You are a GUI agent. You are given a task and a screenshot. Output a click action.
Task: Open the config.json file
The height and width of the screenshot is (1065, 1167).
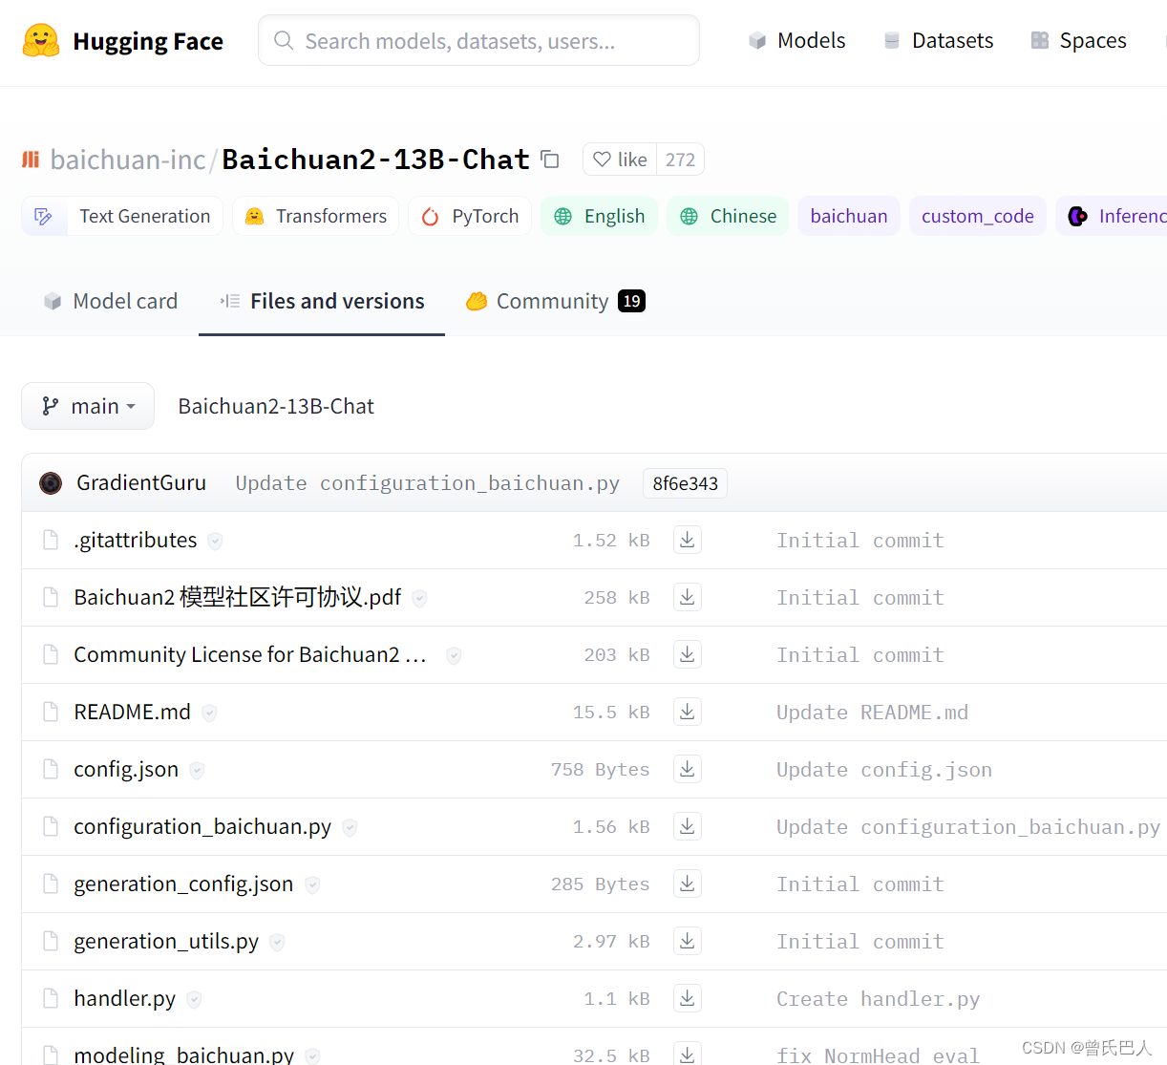pos(126,769)
